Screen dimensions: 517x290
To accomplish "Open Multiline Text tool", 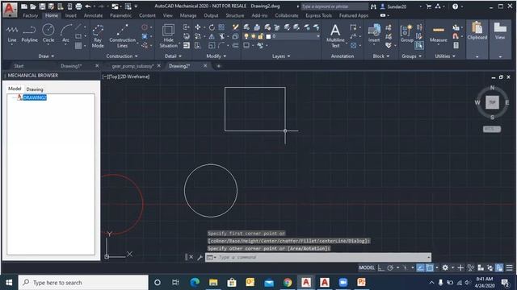I will point(335,36).
